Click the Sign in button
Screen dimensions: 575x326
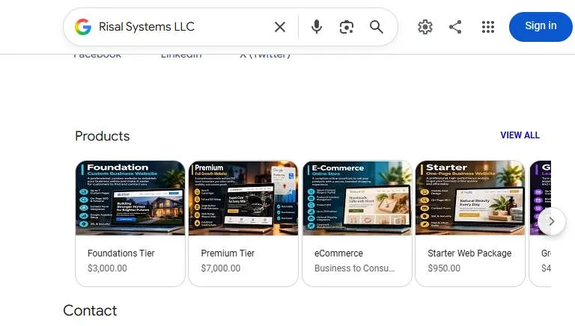[541, 26]
